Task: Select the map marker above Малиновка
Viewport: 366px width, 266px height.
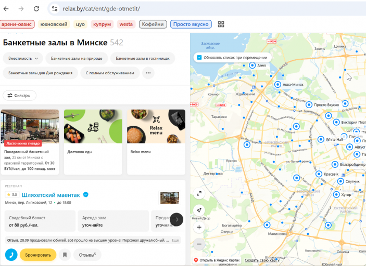Action: coord(267,225)
